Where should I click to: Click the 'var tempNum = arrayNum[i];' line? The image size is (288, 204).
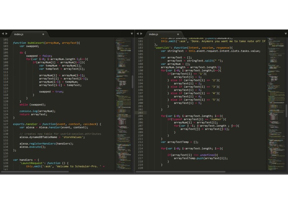(60, 66)
